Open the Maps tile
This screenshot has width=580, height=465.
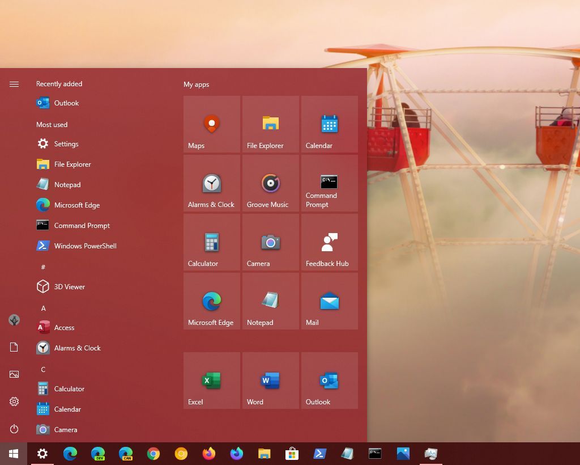[211, 124]
